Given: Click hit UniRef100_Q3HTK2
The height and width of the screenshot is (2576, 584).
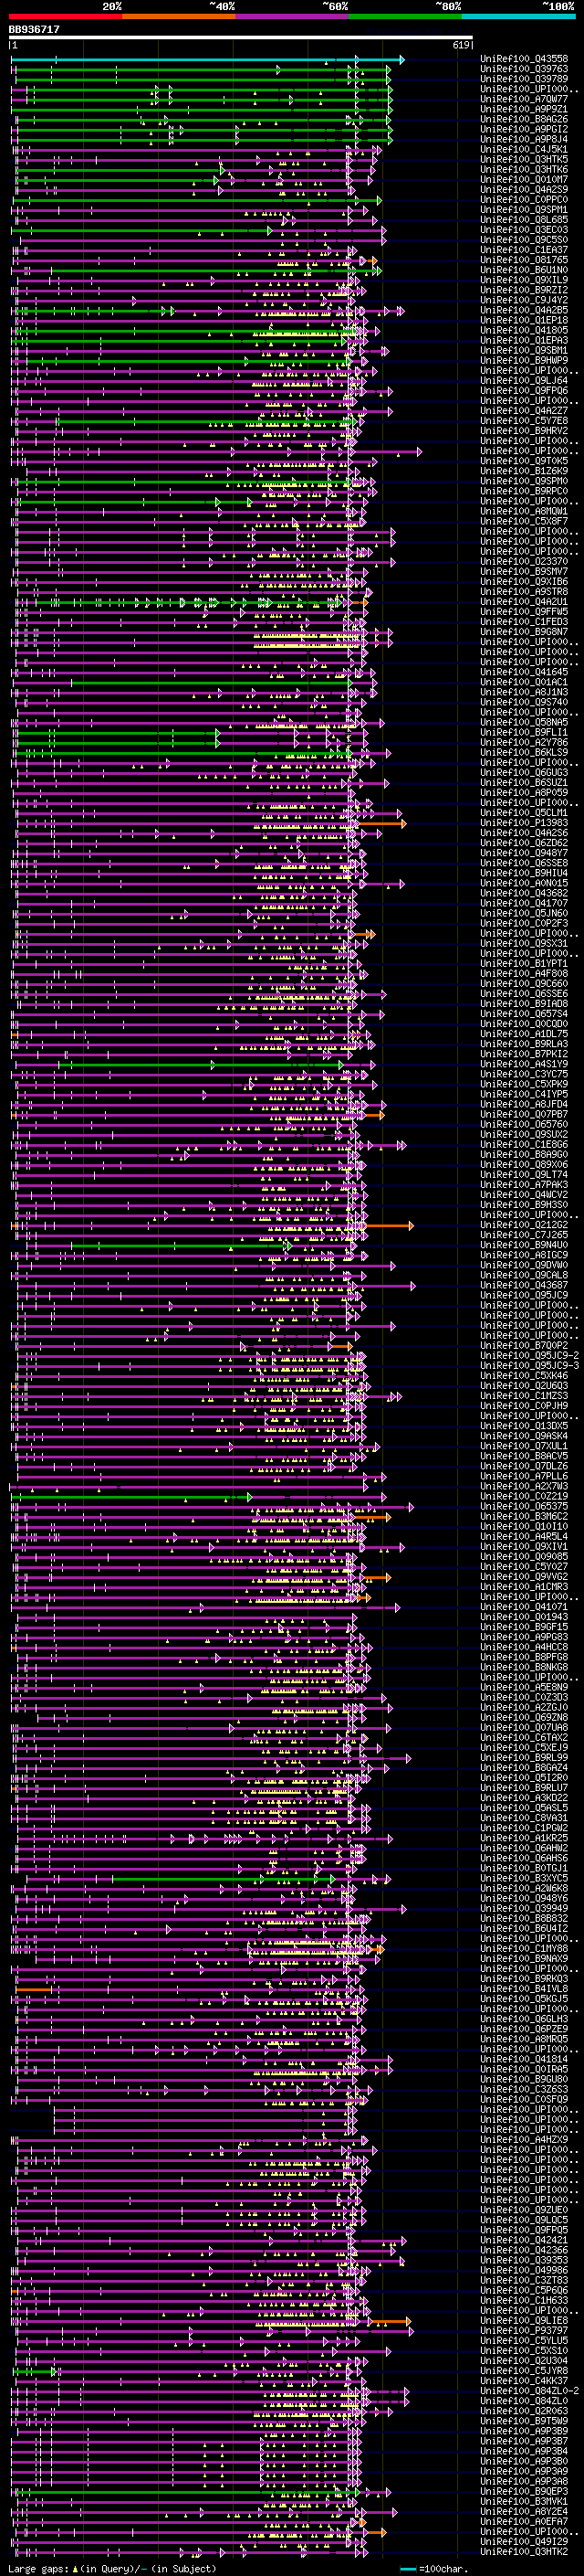Looking at the screenshot, I should click(x=524, y=2551).
